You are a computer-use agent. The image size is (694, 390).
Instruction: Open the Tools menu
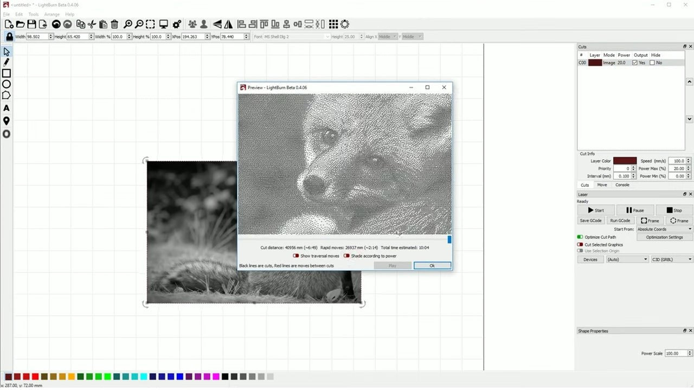pos(34,14)
